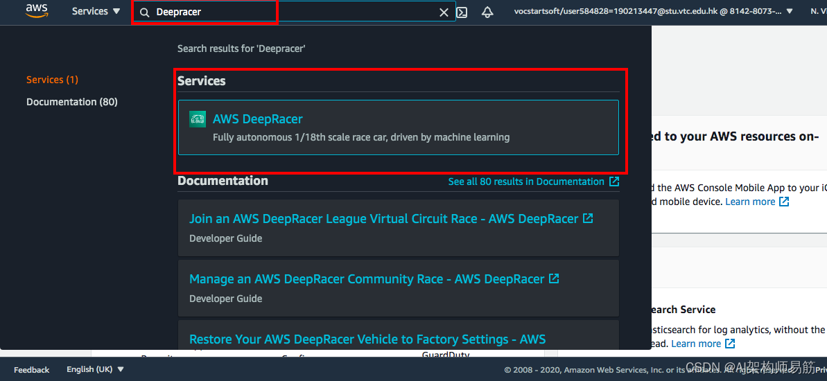Open Manage an AWS DeepRacer Community Race doc
This screenshot has width=827, height=381.
(x=367, y=278)
